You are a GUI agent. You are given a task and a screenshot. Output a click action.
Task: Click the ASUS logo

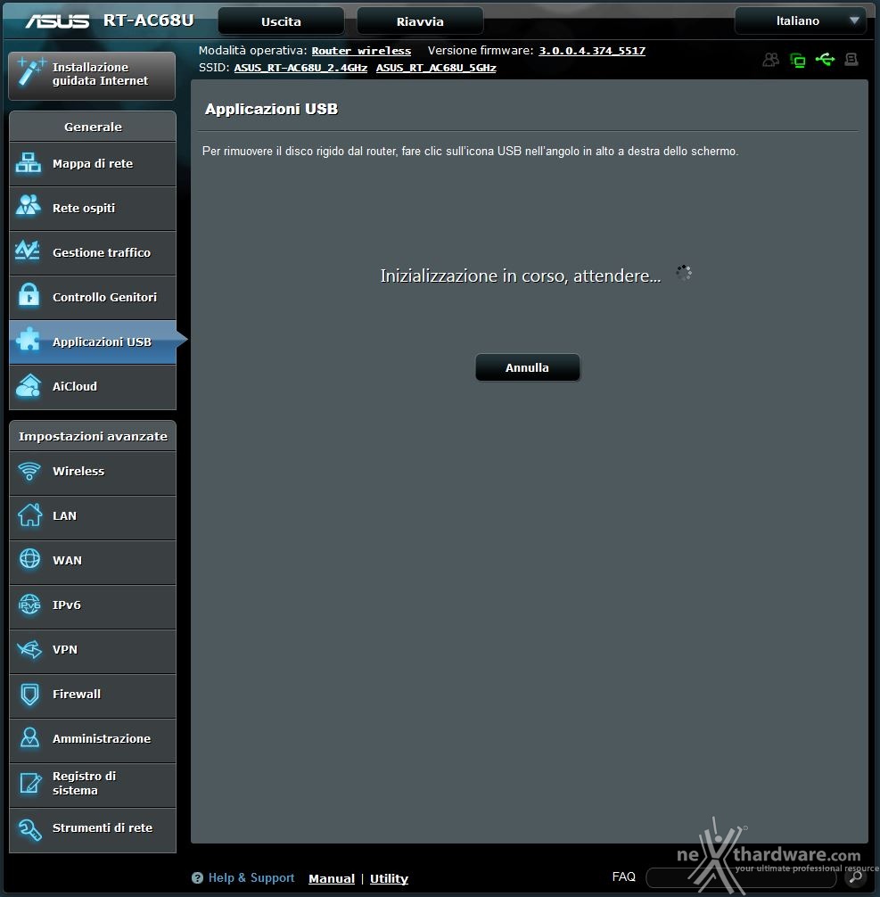tap(57, 21)
